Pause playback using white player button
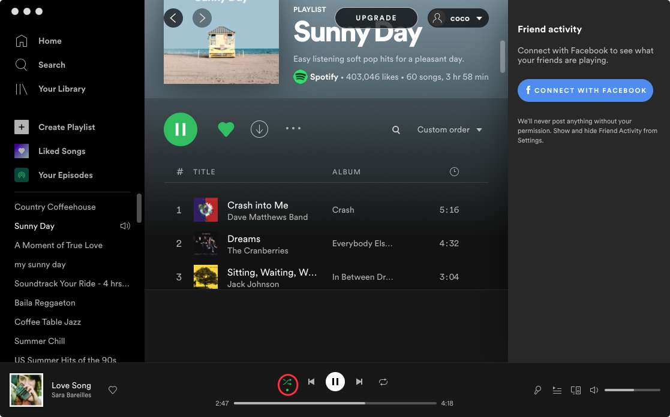The image size is (670, 417). [335, 382]
